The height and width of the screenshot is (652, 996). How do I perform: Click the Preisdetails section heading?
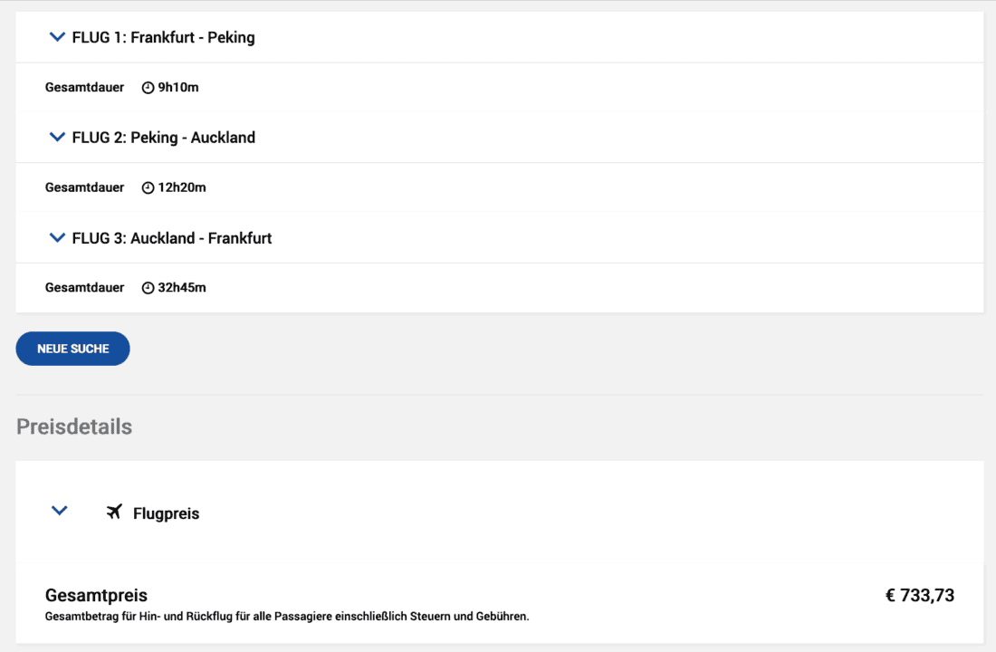(x=74, y=427)
